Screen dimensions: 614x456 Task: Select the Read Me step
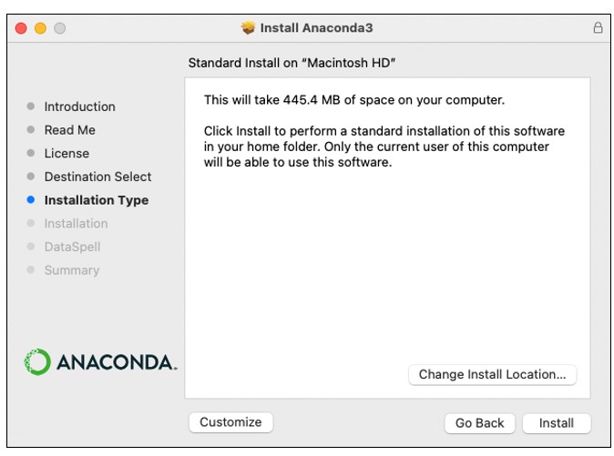pyautogui.click(x=69, y=130)
